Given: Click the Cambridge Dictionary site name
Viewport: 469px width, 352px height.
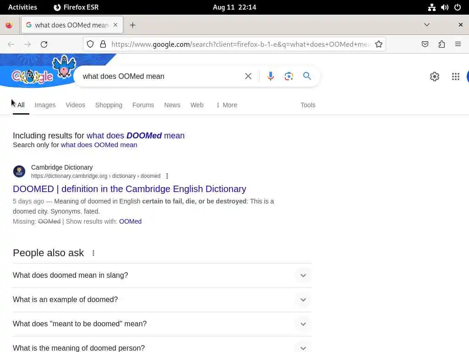Looking at the screenshot, I should [x=62, y=167].
